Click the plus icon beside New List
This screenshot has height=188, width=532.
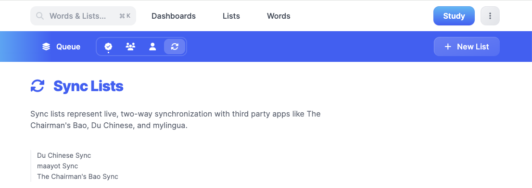(x=448, y=47)
